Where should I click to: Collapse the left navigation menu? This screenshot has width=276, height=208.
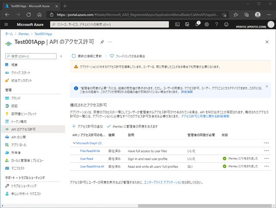pyautogui.click(x=61, y=56)
